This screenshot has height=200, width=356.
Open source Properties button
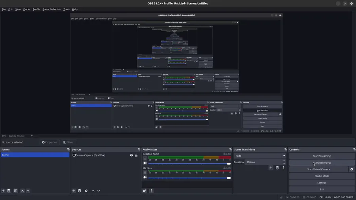click(x=49, y=142)
